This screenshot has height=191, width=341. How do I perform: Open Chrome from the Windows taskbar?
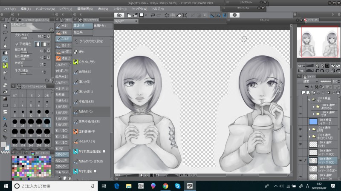165,186
